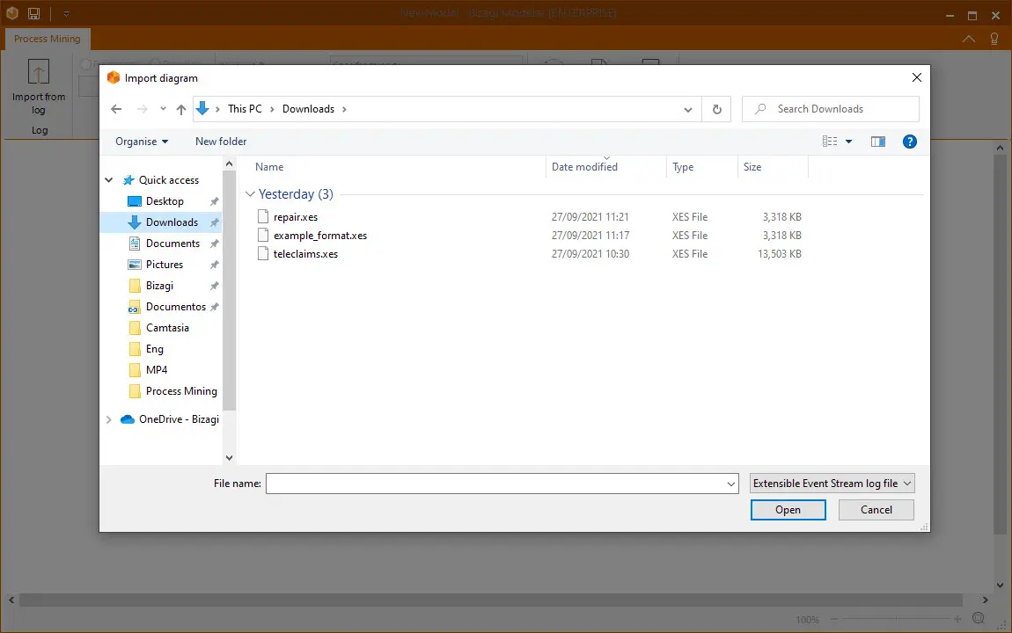This screenshot has height=633, width=1012.
Task: Collapse the 'Yesterday (3)' group
Action: 250,194
